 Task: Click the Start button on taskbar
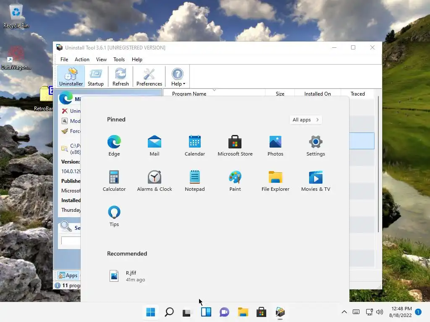pyautogui.click(x=151, y=312)
